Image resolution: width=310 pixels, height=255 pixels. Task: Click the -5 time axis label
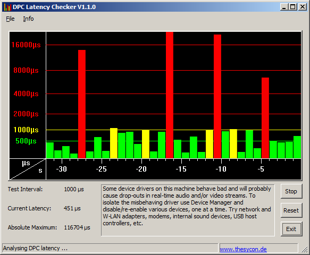tap(261, 169)
